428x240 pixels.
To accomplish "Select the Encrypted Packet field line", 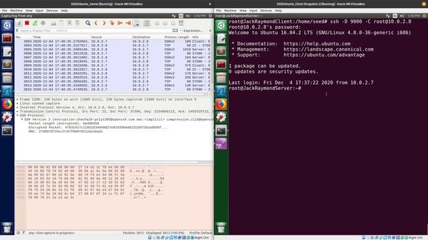I will point(98,127).
